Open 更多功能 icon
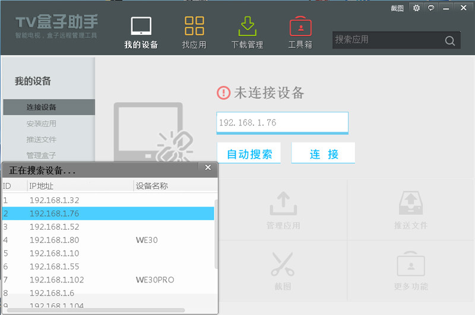This screenshot has height=315, width=475. (x=410, y=264)
